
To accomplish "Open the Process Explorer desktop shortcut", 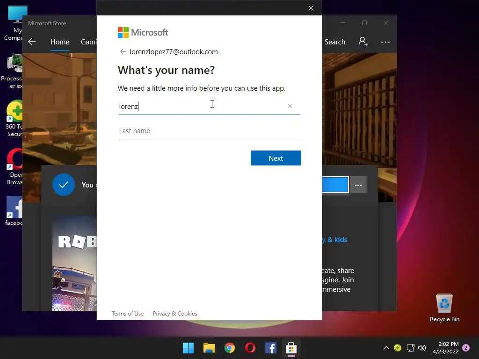I will (12, 72).
